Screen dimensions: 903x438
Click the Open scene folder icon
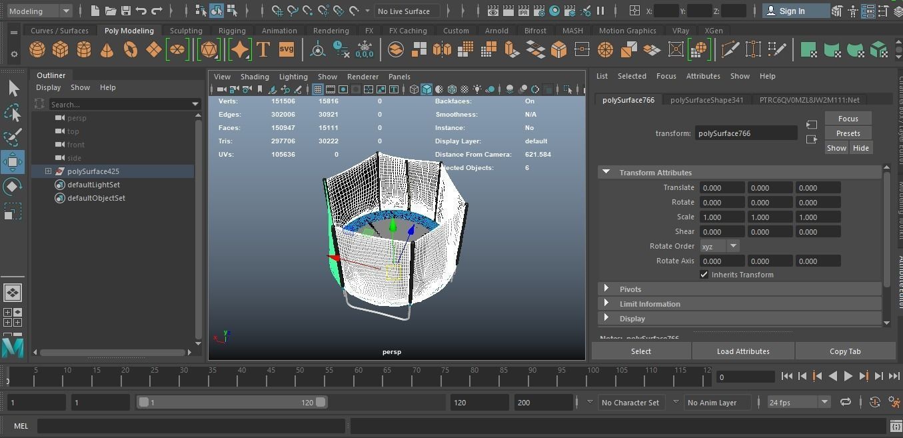click(x=110, y=11)
